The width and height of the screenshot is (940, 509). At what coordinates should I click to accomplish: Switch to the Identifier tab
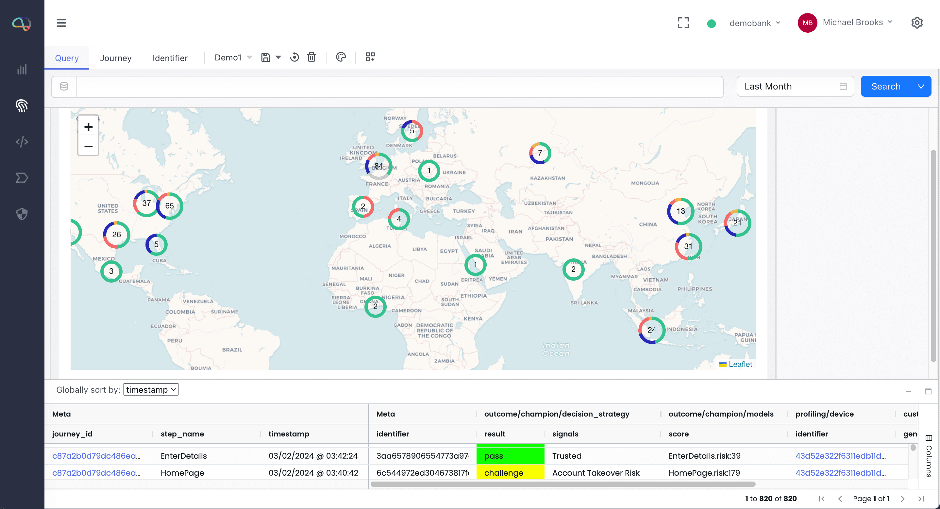[x=170, y=58]
